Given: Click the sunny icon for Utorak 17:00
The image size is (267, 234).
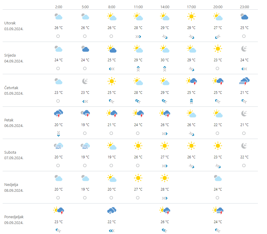Looking at the screenshot, I should [191, 17].
